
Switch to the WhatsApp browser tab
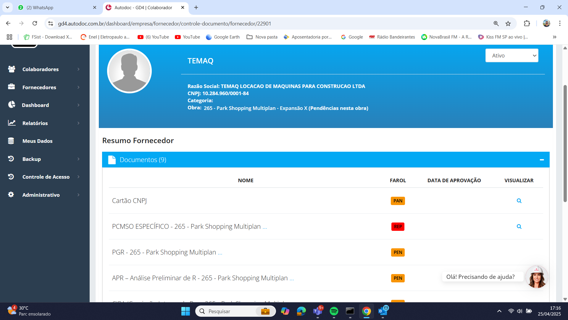pyautogui.click(x=56, y=7)
